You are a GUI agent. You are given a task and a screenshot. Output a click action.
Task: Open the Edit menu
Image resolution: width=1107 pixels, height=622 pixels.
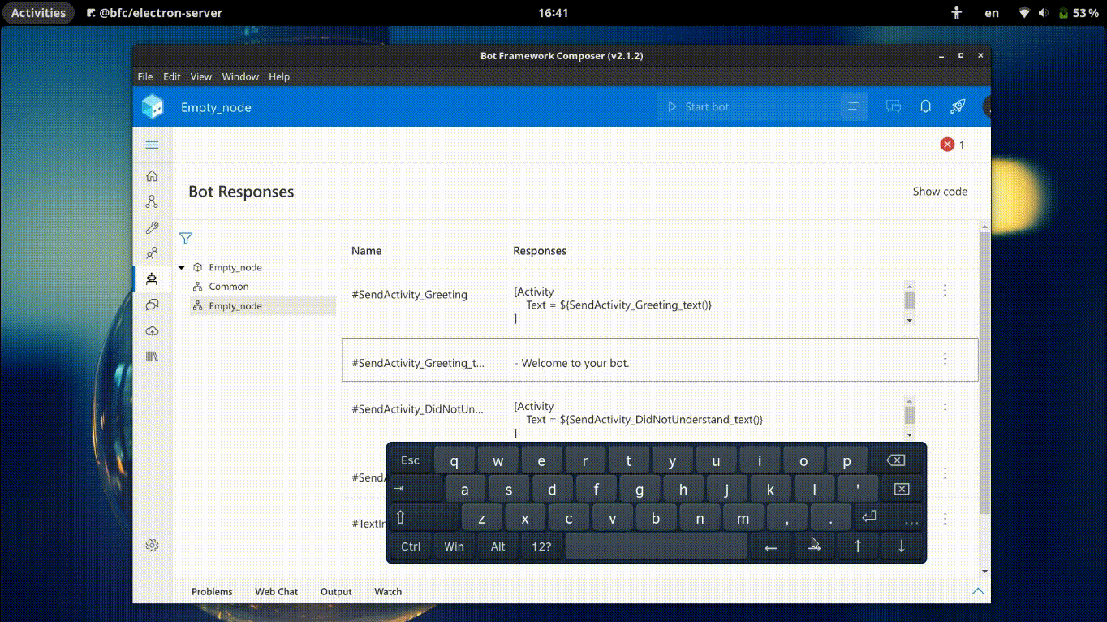(x=172, y=76)
